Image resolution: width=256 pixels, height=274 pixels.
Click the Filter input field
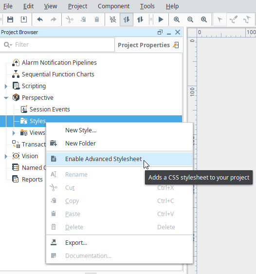(x=57, y=45)
